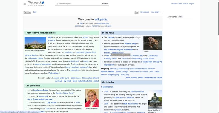Click the Hashim Thaçi link
This screenshot has width=219, height=113.
[131, 44]
